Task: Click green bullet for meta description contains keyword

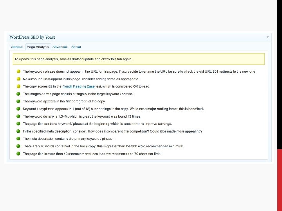Action: point(18,139)
